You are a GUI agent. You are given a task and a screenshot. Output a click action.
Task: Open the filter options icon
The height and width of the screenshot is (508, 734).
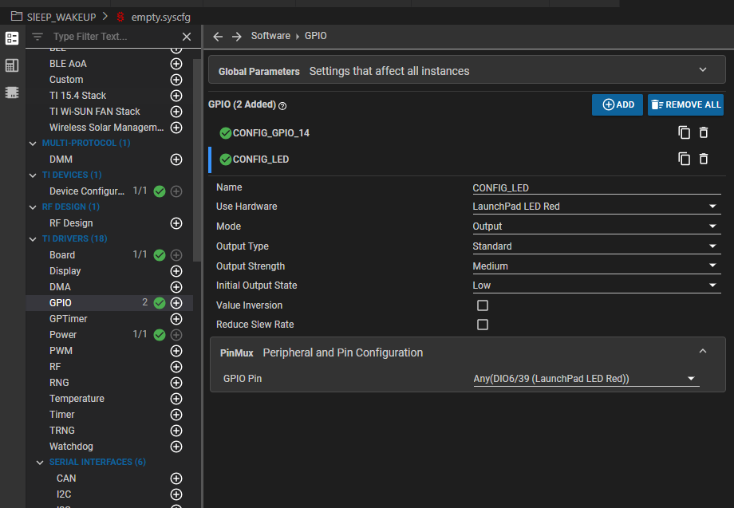(37, 37)
